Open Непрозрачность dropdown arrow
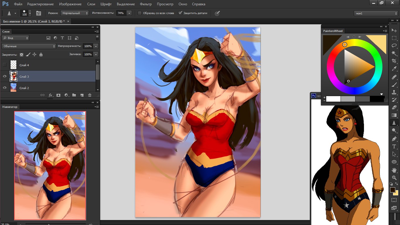Screen dimensions: 400x225 (96, 46)
